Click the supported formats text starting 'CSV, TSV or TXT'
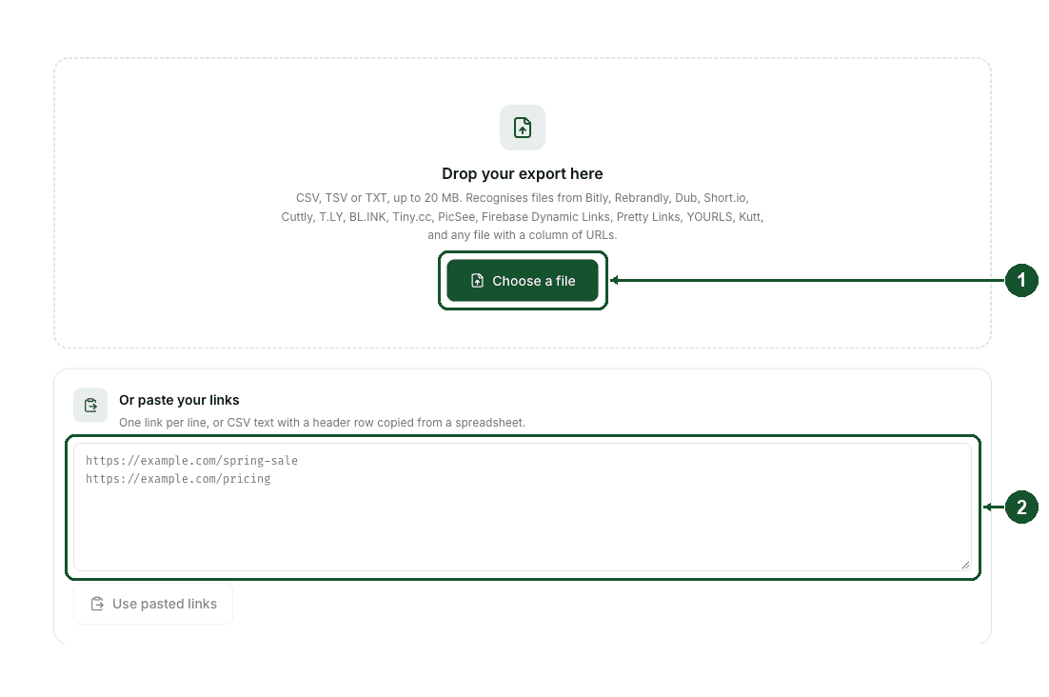Image resolution: width=1049 pixels, height=697 pixels. (x=523, y=217)
